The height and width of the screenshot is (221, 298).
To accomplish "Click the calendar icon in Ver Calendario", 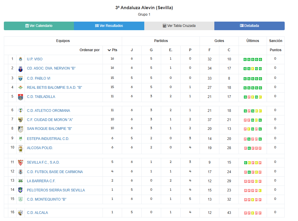I will click(27, 26).
